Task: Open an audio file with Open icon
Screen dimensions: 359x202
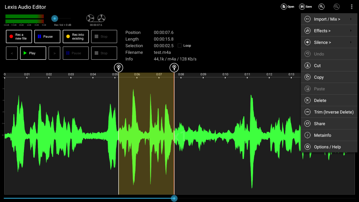Action: 287,7
